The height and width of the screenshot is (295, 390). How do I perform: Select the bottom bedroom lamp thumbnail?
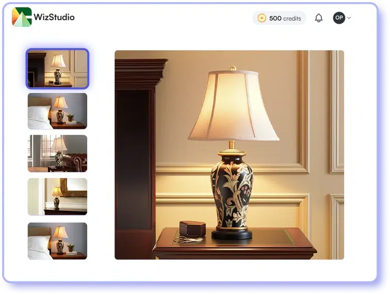[57, 241]
